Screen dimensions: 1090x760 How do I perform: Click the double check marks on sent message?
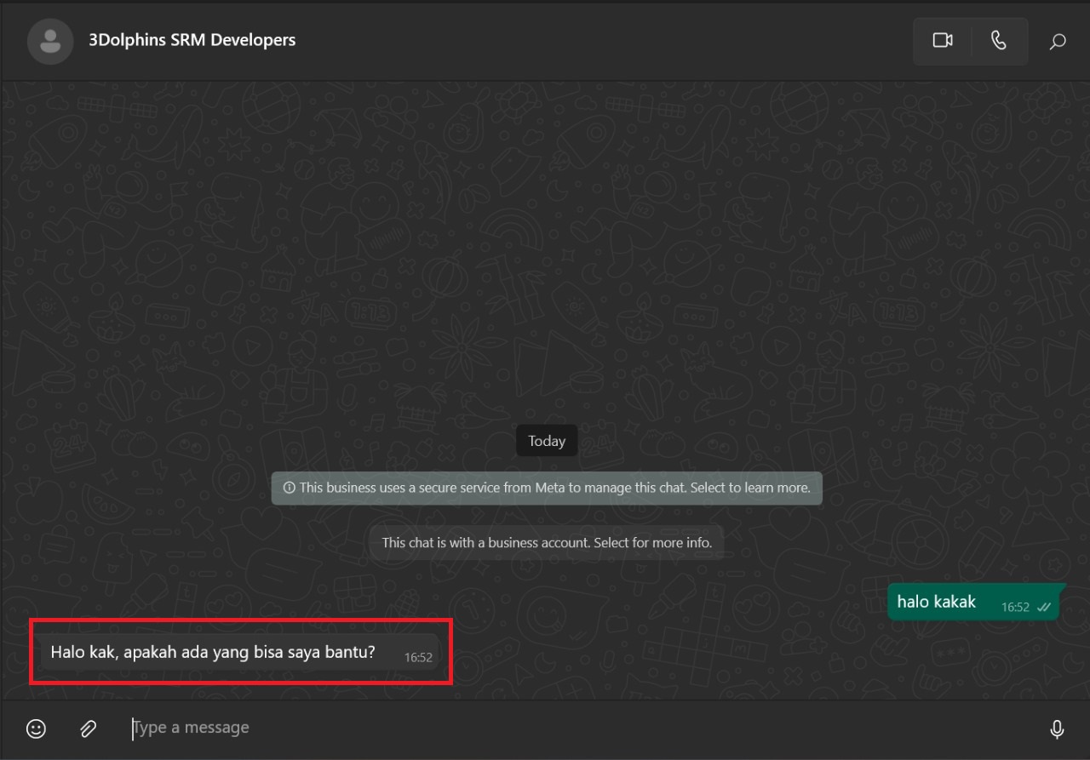pos(1044,607)
